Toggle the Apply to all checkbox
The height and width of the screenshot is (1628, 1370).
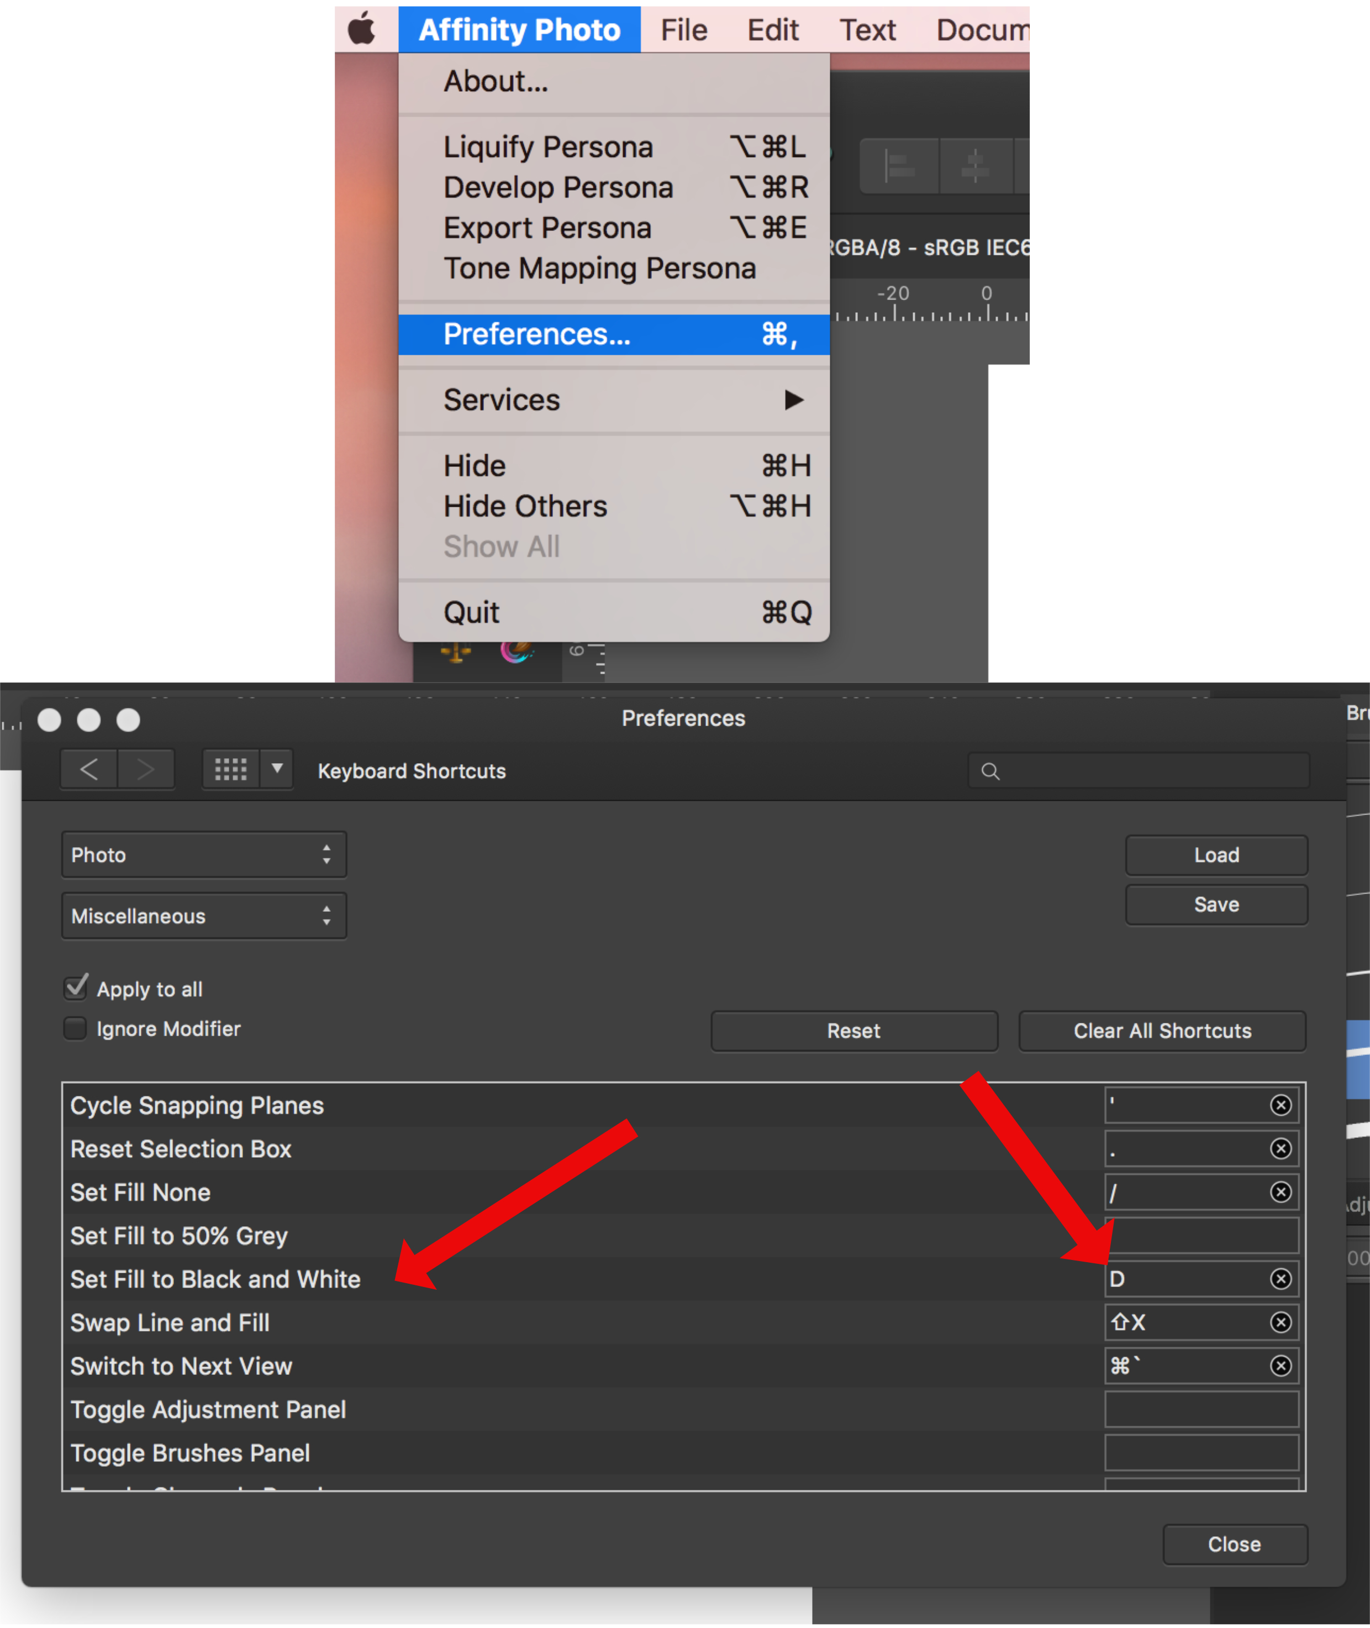[76, 988]
